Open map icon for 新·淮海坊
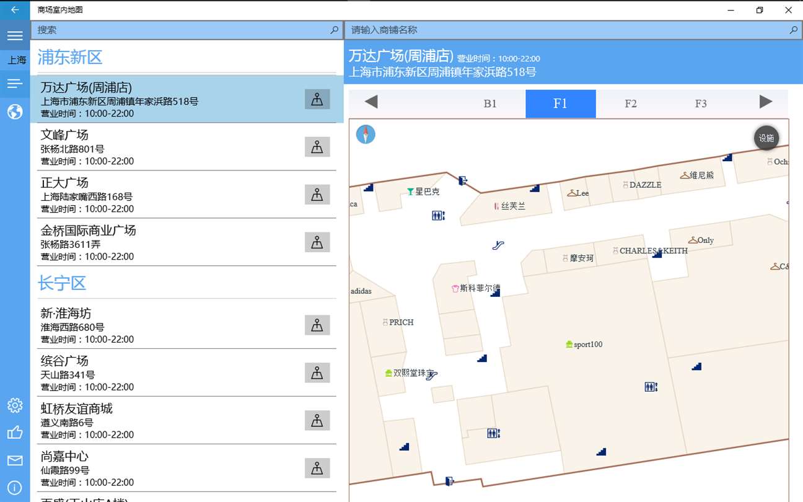The width and height of the screenshot is (803, 502). (317, 325)
